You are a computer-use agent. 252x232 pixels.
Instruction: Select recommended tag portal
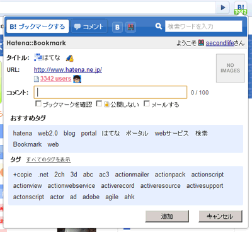(x=89, y=134)
